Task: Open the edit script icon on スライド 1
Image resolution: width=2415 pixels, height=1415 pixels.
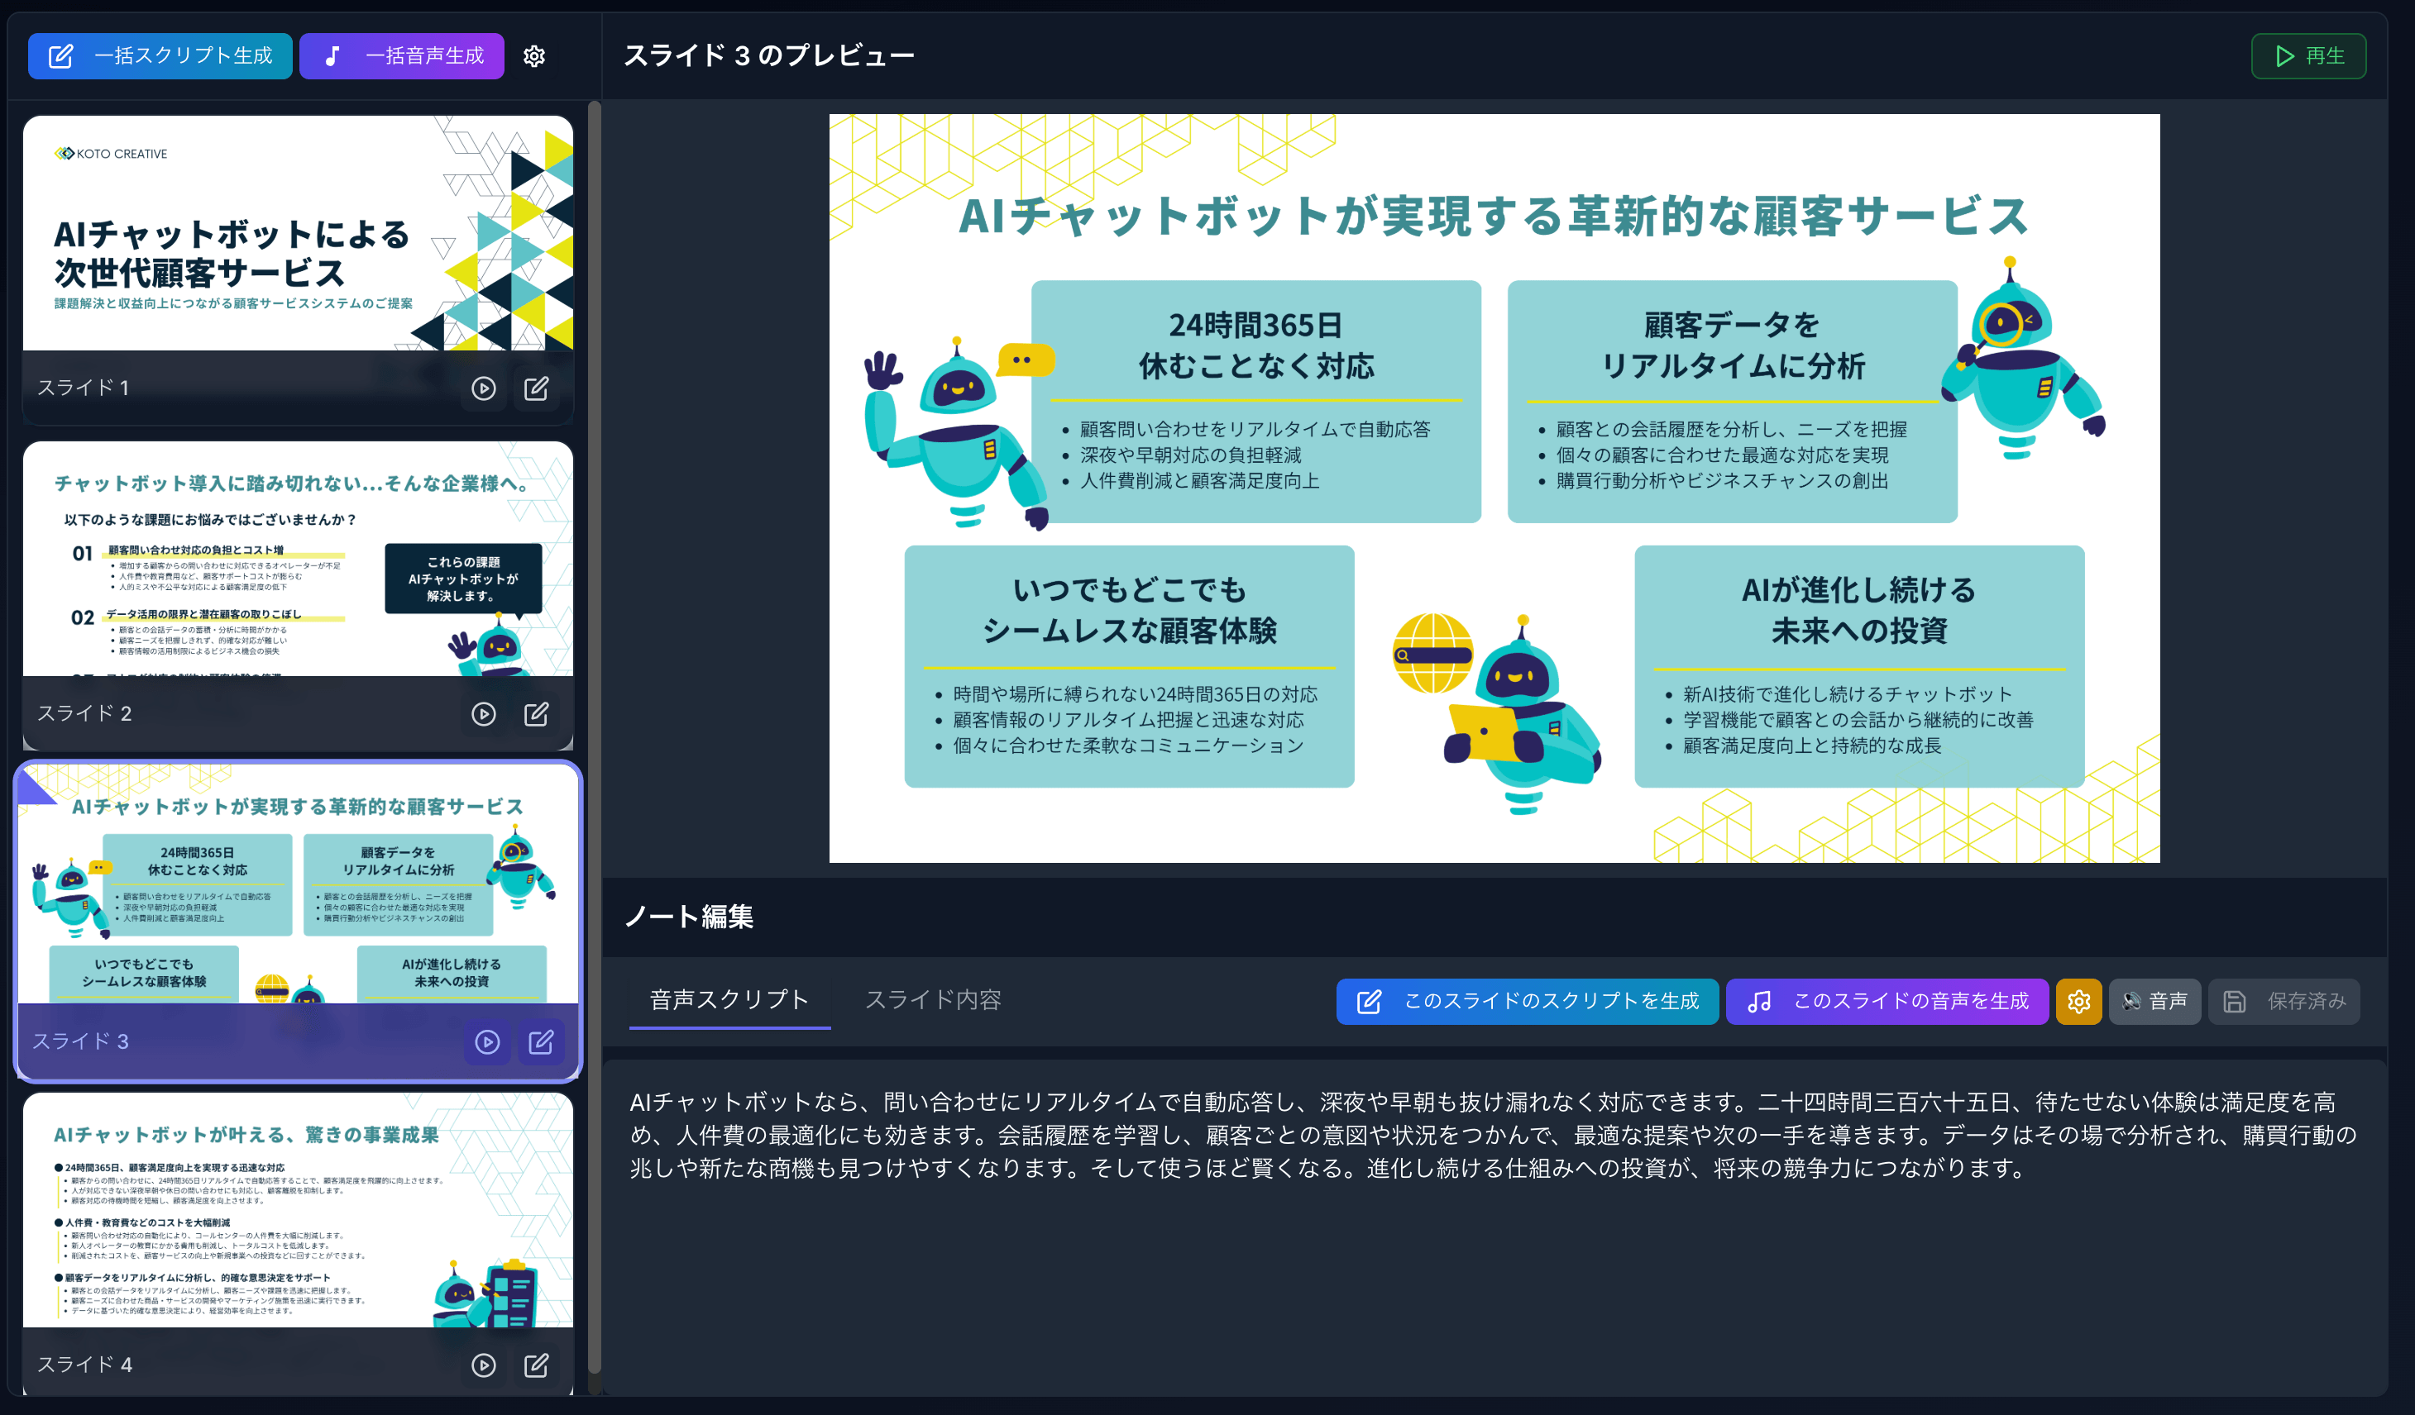Action: [x=537, y=388]
